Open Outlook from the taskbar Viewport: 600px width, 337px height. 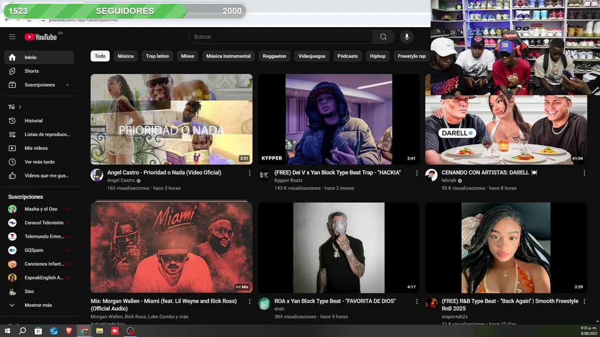point(53,331)
